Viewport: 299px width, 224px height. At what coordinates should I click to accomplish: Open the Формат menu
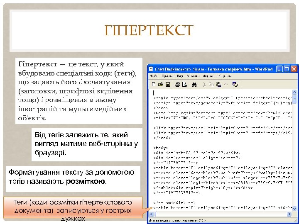[209, 76]
